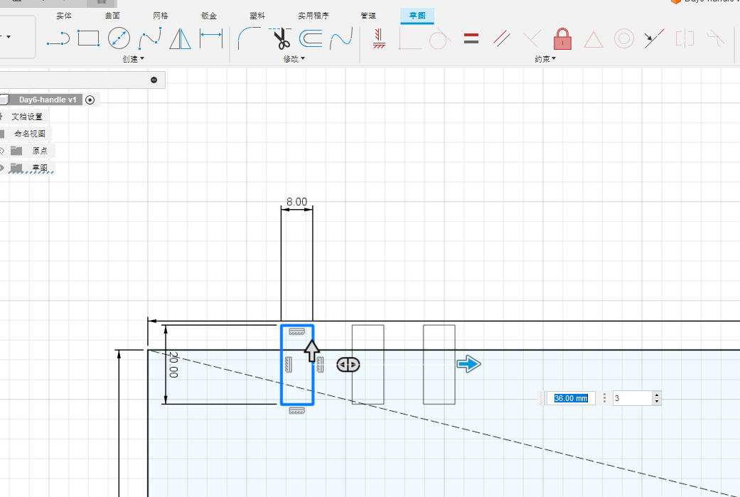Open the 创建 dropdown menu
The height and width of the screenshot is (497, 740).
point(133,59)
